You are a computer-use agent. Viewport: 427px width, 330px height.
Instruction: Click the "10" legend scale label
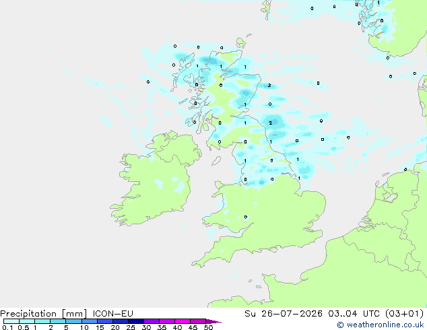(x=84, y=327)
